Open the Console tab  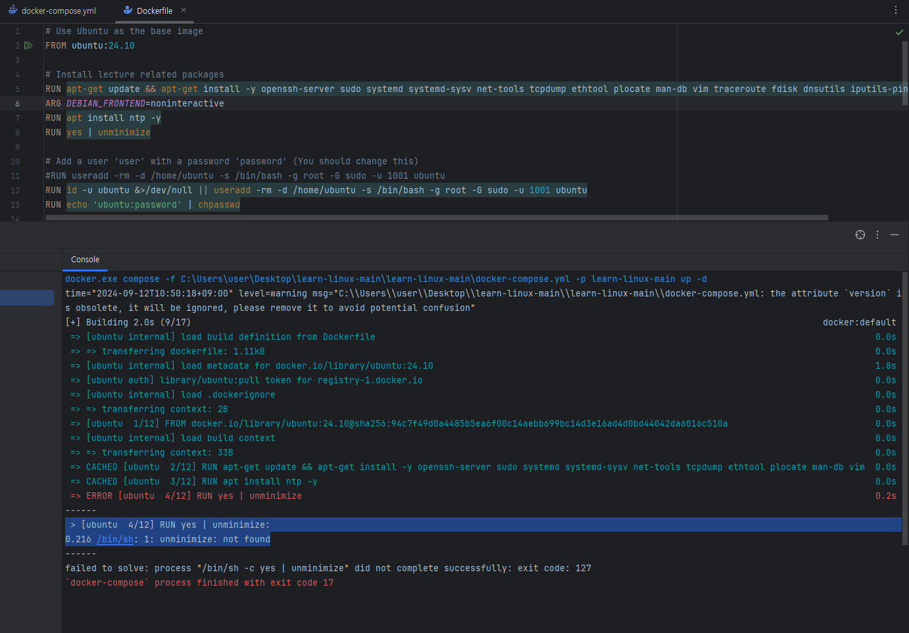tap(86, 260)
